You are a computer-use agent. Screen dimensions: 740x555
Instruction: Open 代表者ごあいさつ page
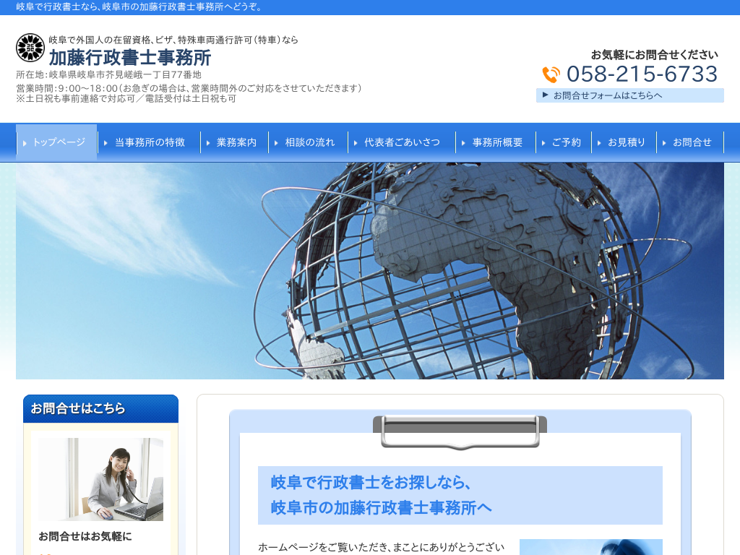click(x=402, y=142)
